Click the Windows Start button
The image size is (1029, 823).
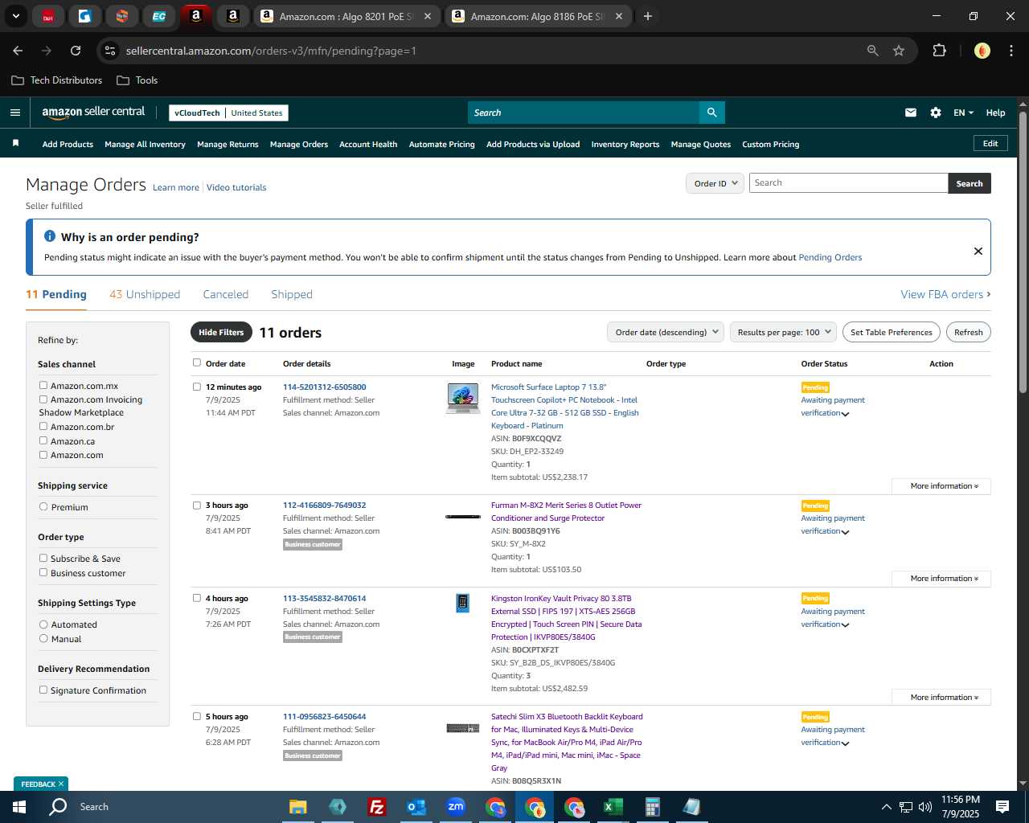tap(19, 807)
